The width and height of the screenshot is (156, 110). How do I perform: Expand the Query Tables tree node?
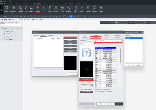coord(2,40)
